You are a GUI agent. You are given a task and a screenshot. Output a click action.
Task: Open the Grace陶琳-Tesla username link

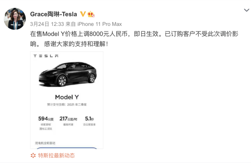click(54, 14)
